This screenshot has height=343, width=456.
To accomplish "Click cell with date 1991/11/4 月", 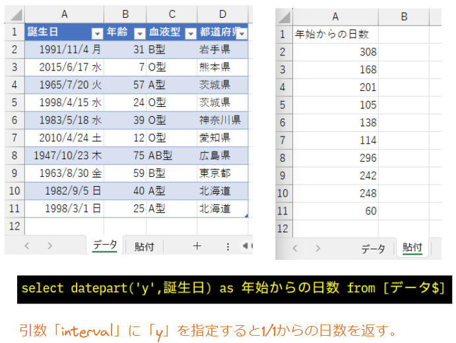I will point(64,49).
